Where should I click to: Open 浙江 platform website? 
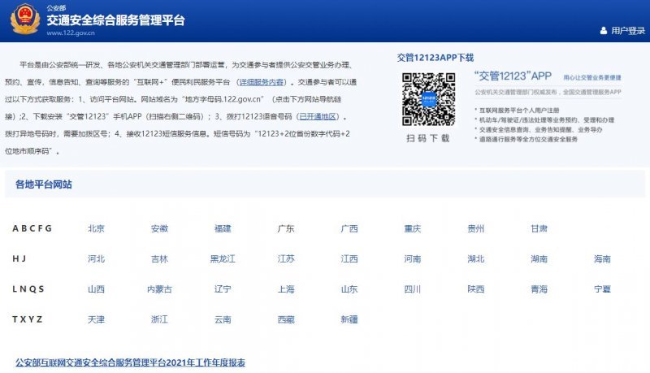click(159, 319)
